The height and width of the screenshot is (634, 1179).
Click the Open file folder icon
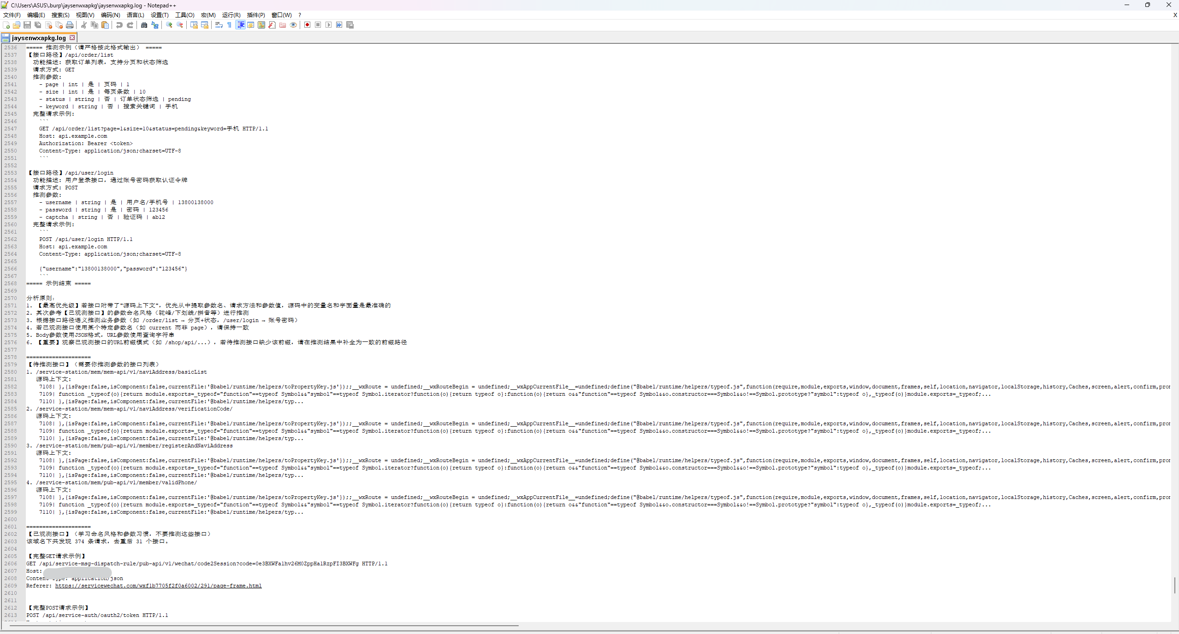tap(17, 25)
